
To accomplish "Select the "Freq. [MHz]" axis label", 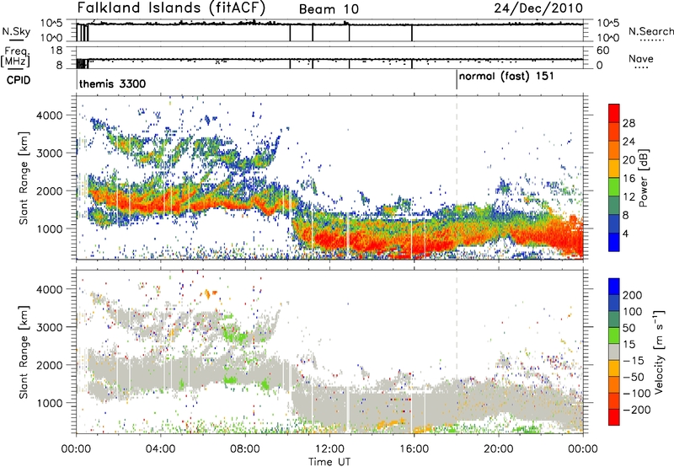I will coord(15,57).
